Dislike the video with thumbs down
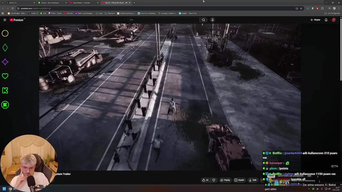 pos(214,180)
